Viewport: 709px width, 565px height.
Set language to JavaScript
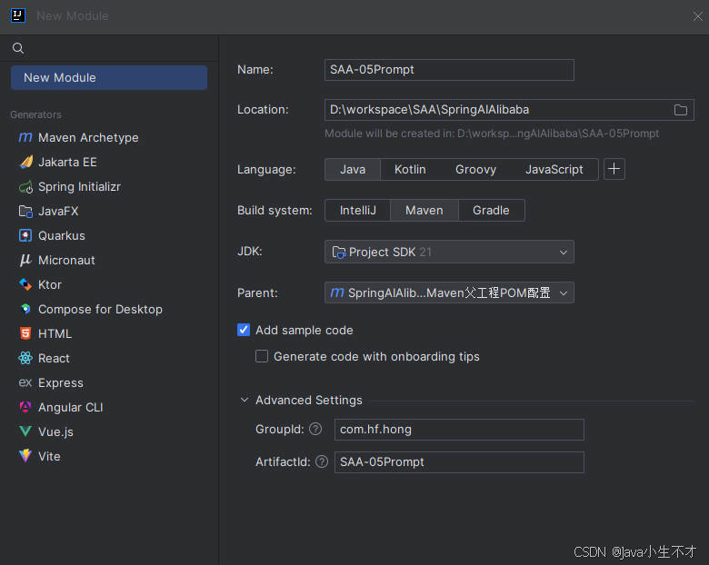point(554,170)
